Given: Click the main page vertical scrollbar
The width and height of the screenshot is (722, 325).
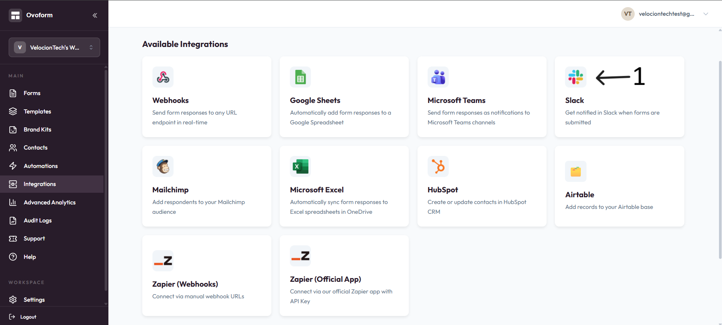Looking at the screenshot, I should [x=720, y=160].
